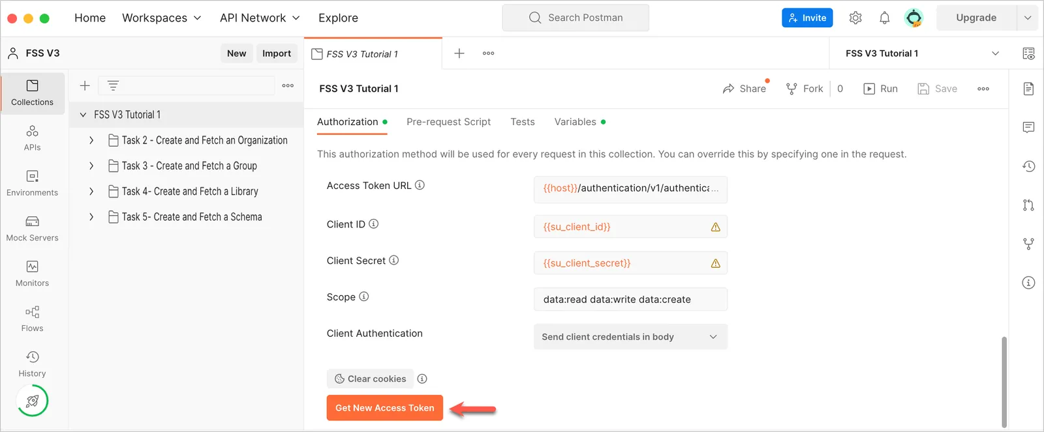Open the Mock Servers sidebar panel

(32, 229)
